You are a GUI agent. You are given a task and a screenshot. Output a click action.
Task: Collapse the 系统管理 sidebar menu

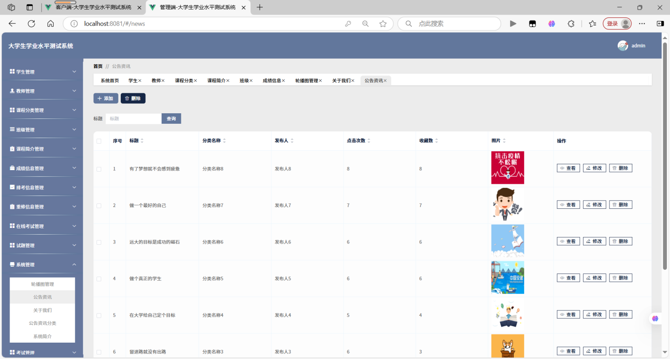43,264
